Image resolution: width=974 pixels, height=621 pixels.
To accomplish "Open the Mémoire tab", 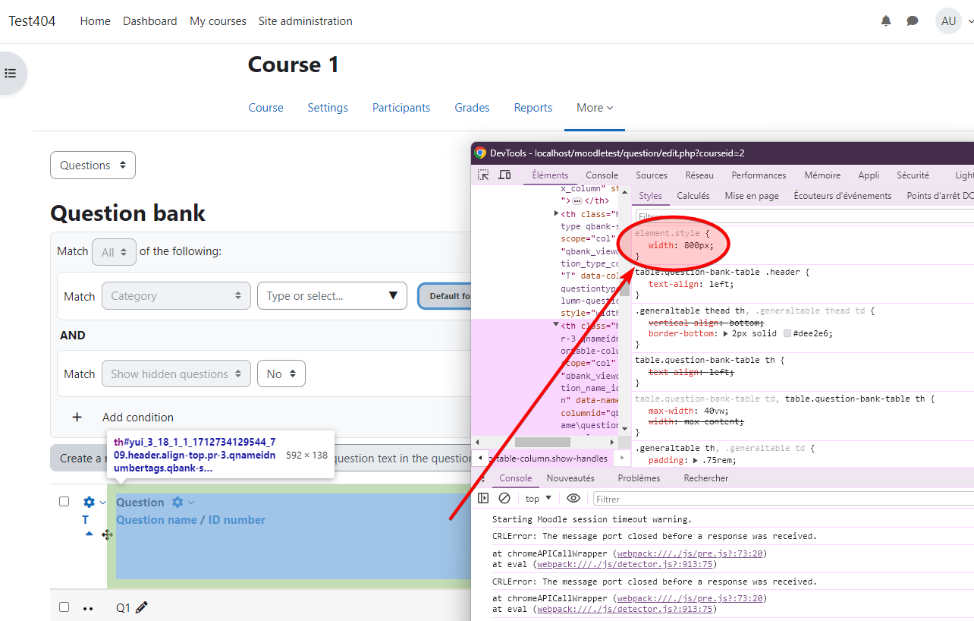I will click(x=822, y=175).
